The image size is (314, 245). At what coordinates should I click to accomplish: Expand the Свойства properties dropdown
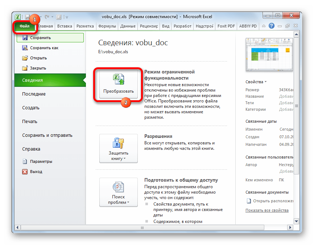coord(256,82)
